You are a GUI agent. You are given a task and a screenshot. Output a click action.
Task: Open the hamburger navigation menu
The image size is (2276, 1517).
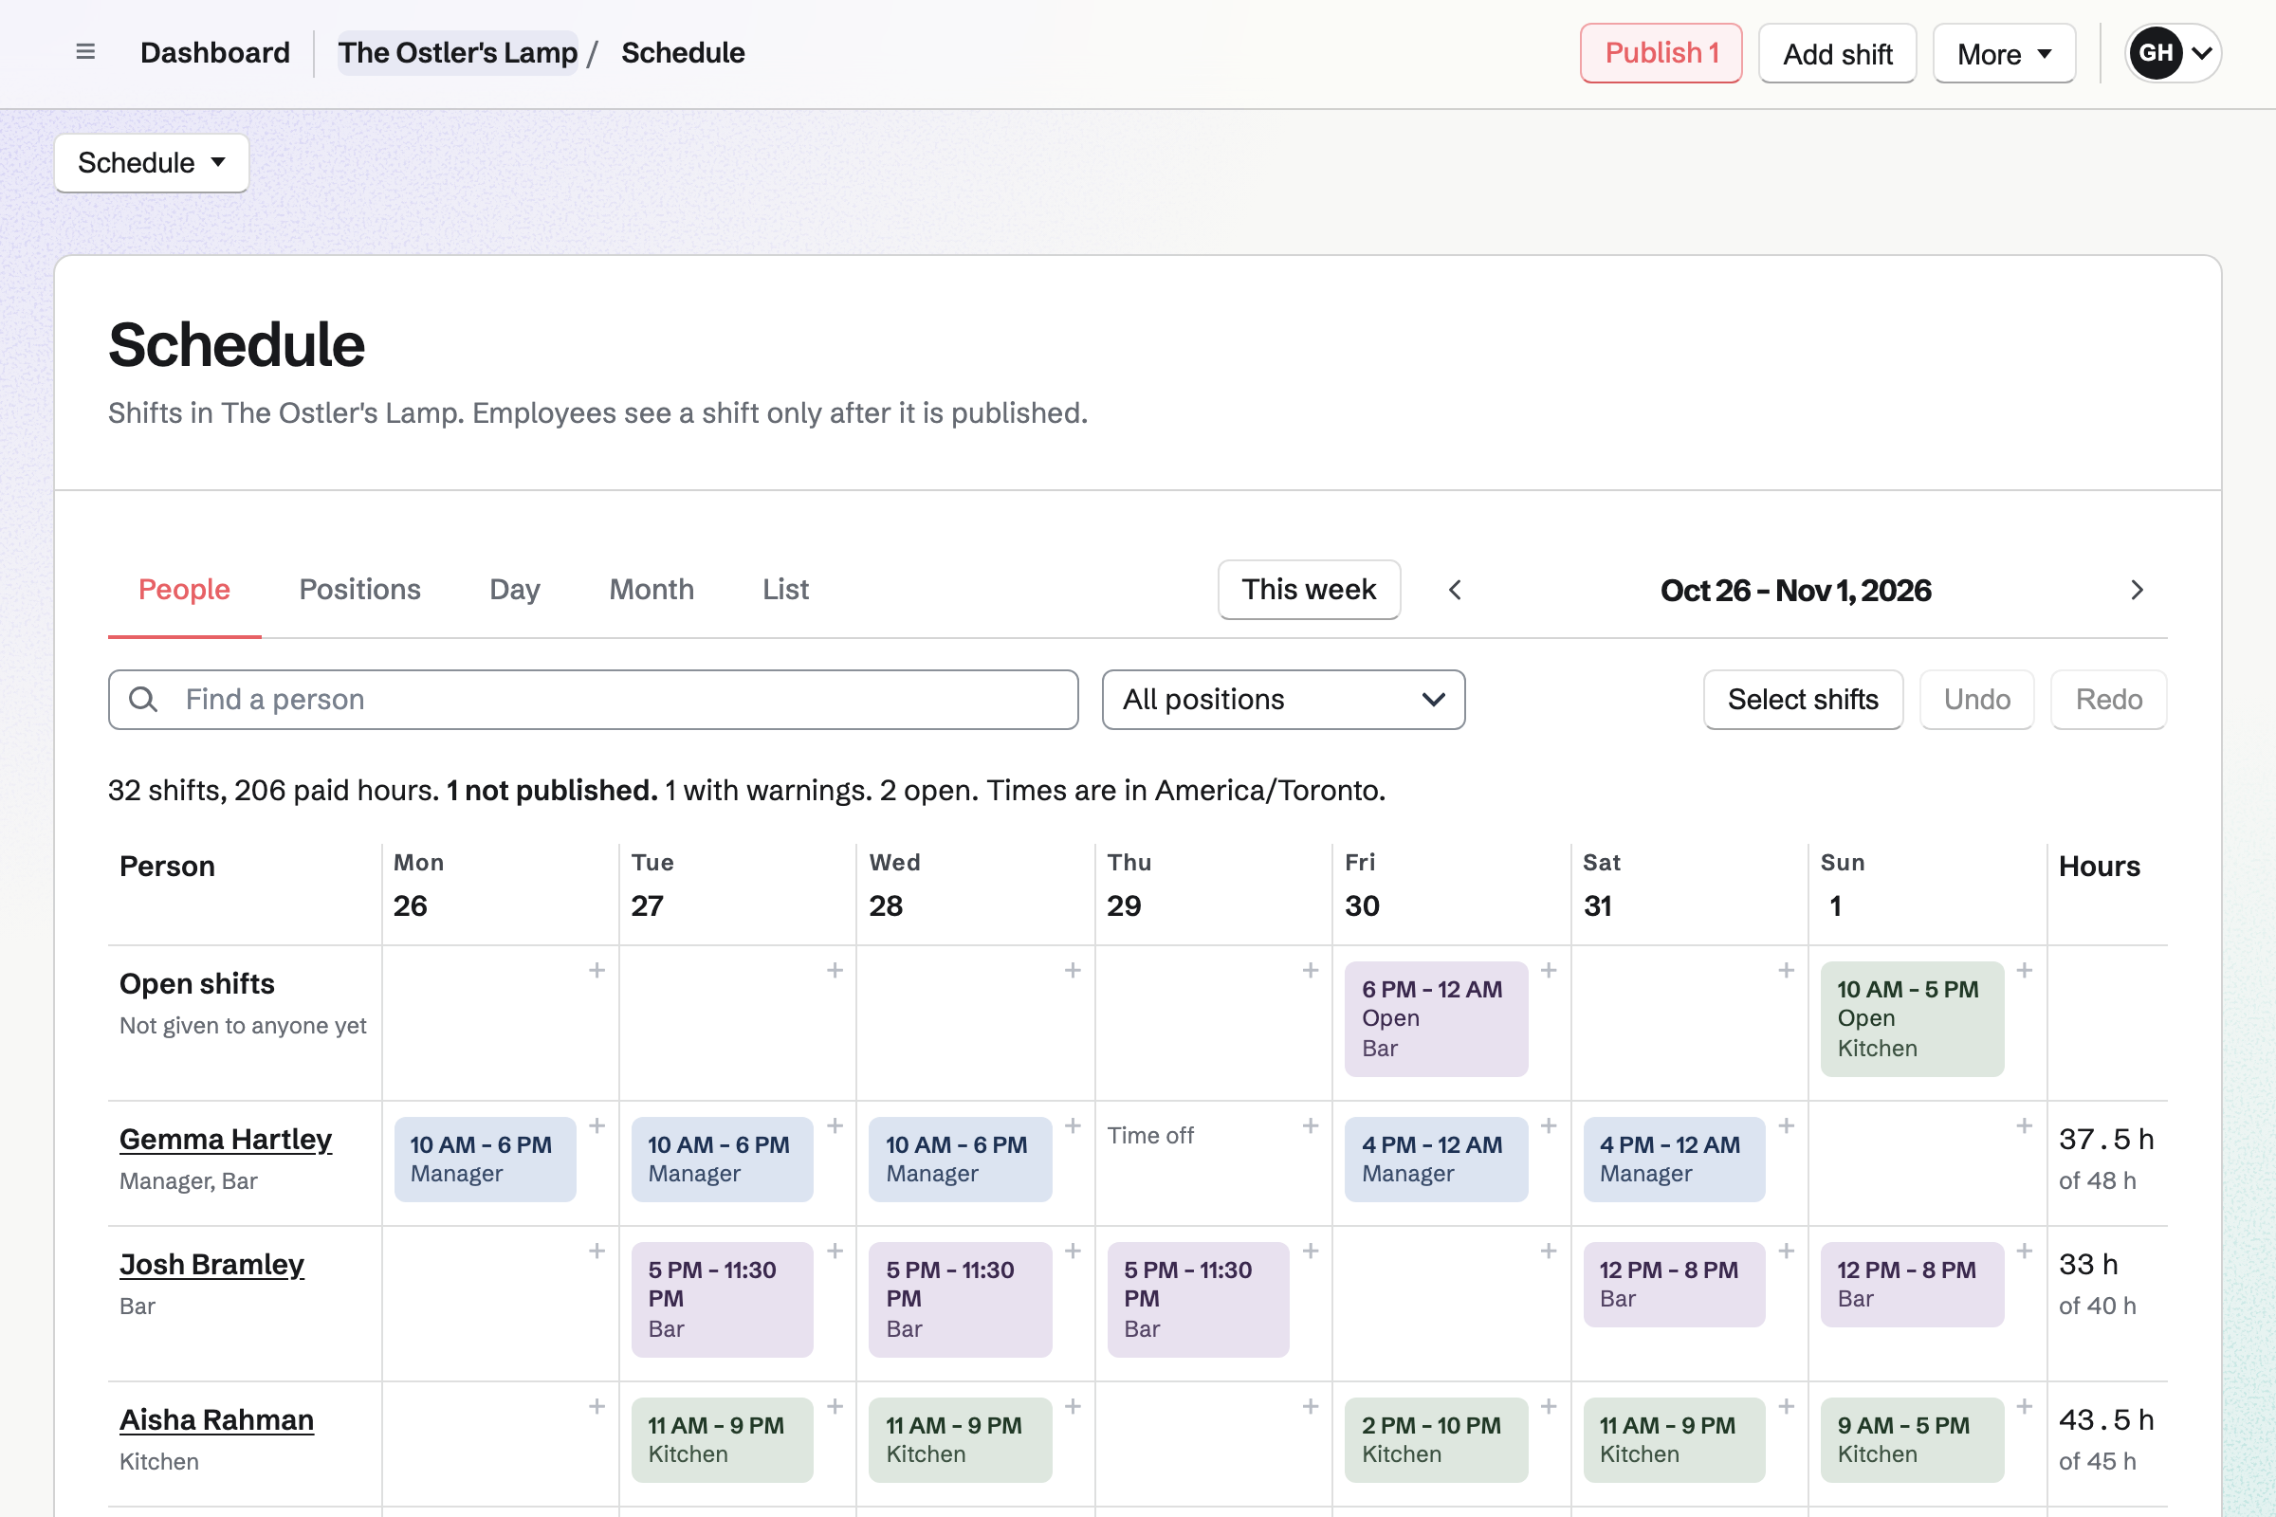point(85,52)
